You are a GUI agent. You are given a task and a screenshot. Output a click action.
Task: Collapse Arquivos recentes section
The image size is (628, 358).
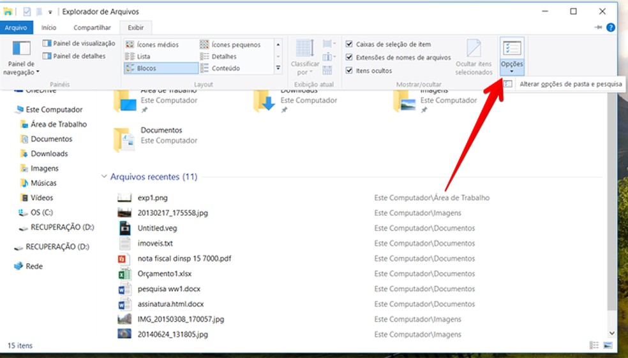coord(104,176)
